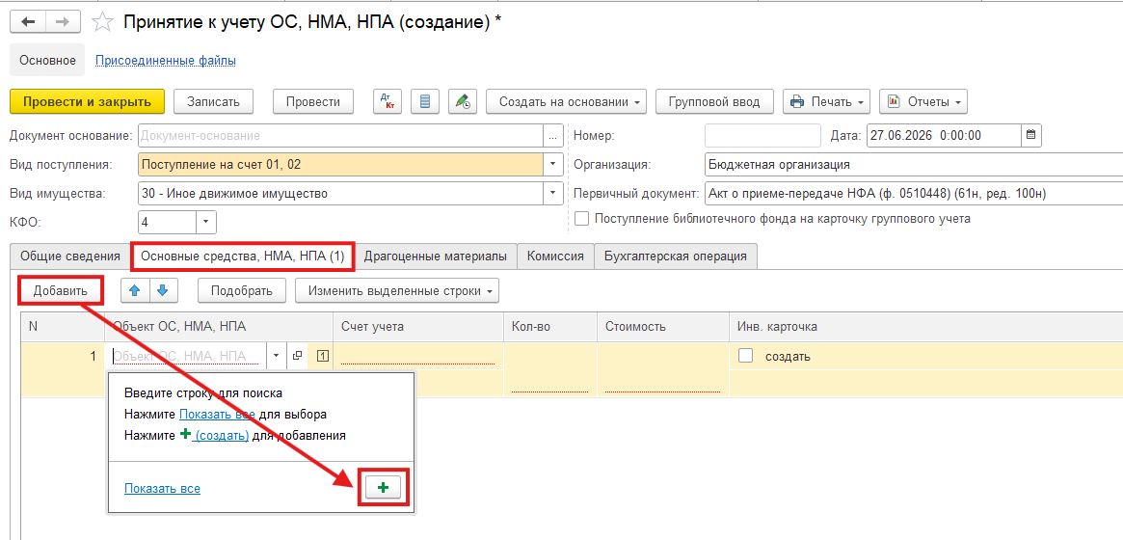
Task: Open Создать на основании dropdown
Action: pyautogui.click(x=567, y=101)
